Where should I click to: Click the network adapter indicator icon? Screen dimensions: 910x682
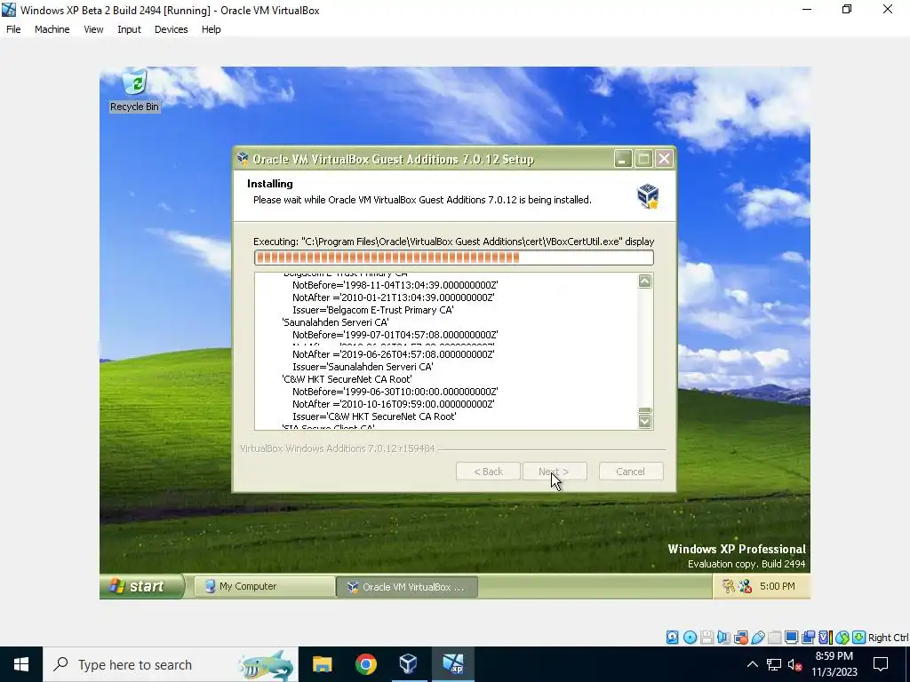click(x=741, y=638)
